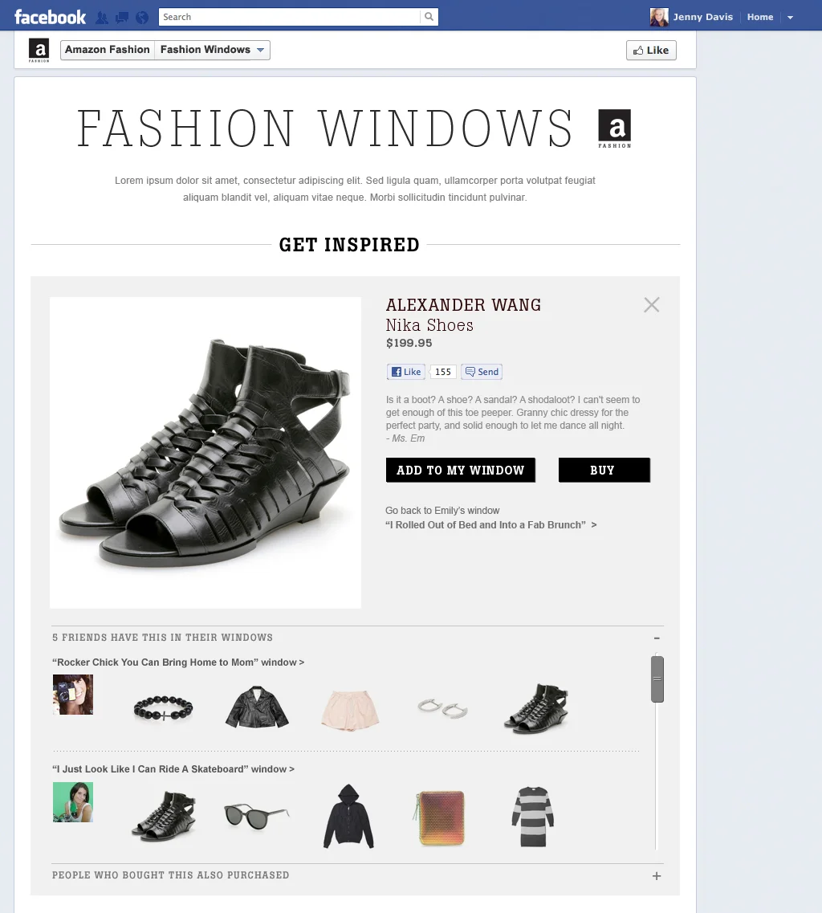Click the Buy button
Screen dimensions: 822x913
[604, 470]
